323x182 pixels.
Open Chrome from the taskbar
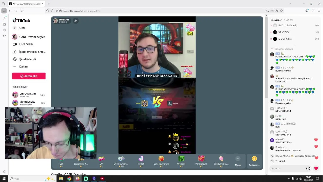pyautogui.click(x=69, y=179)
